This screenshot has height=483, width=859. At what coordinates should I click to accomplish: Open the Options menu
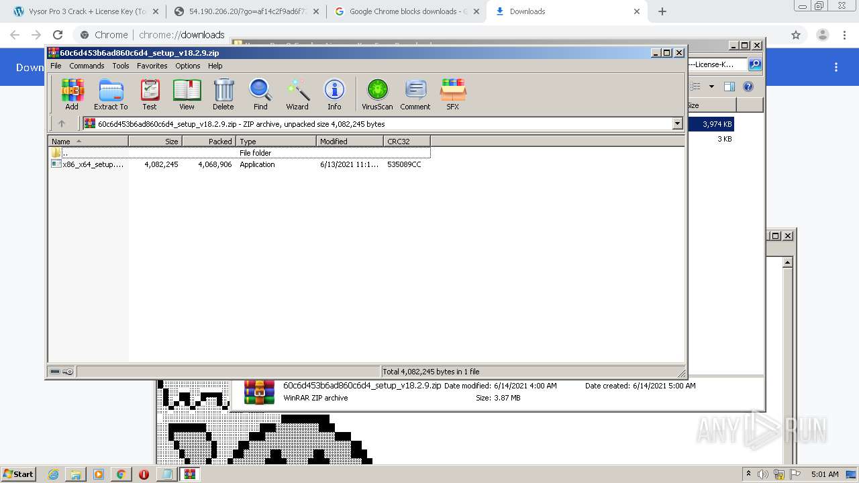click(188, 66)
